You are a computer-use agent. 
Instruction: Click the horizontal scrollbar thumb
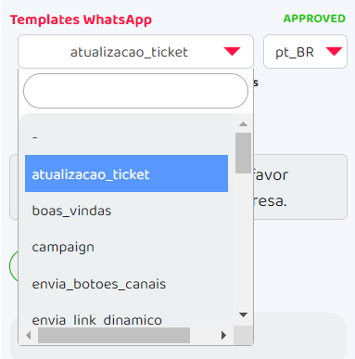click(x=114, y=335)
